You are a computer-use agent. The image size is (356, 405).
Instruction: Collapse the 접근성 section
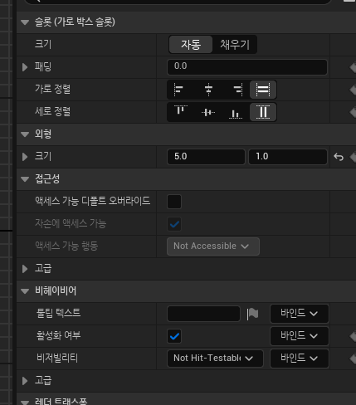25,179
